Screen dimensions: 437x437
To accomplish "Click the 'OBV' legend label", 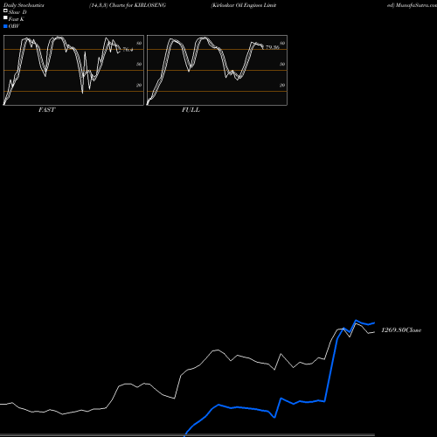I will pyautogui.click(x=14, y=26).
